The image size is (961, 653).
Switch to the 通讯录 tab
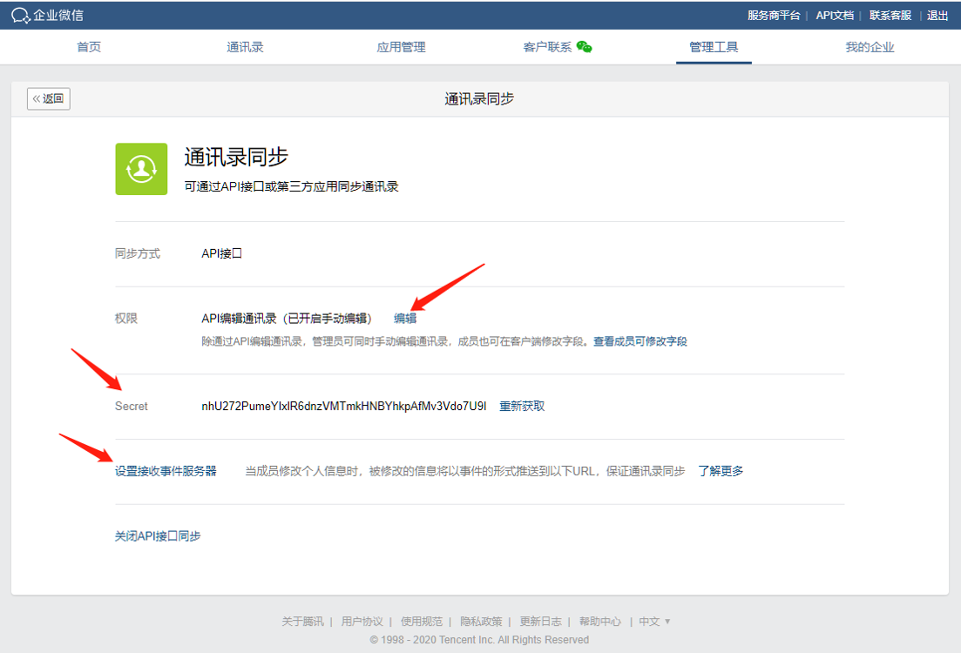tap(245, 47)
